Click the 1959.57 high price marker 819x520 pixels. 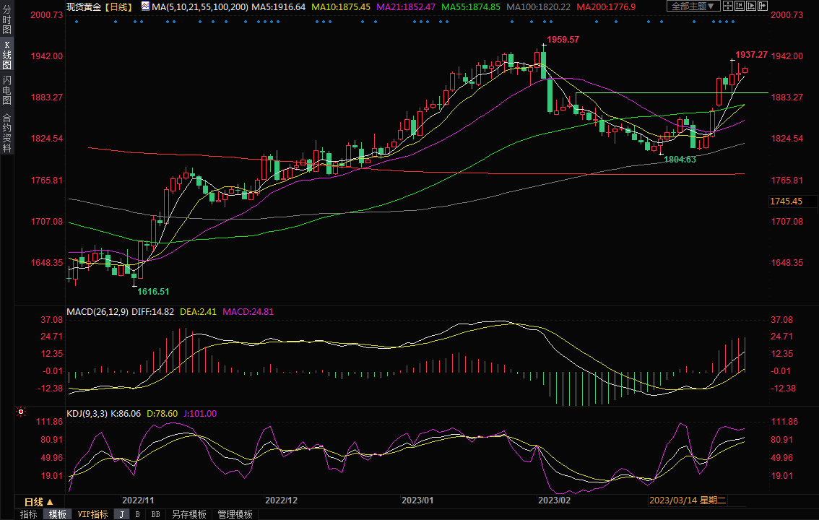[x=563, y=40]
